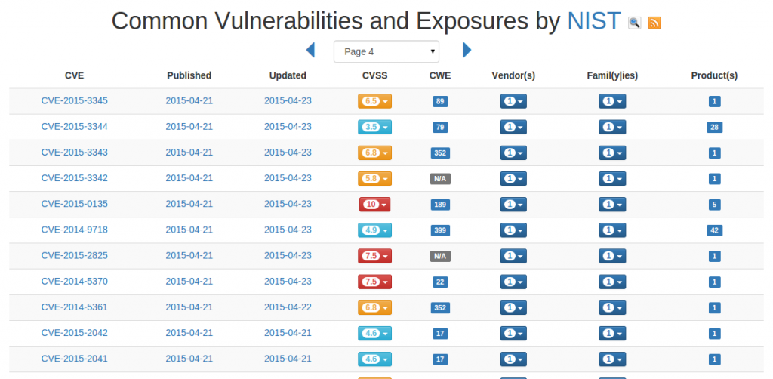Click the gray N/A CWE badge for CVE-2015-3342

(x=440, y=179)
